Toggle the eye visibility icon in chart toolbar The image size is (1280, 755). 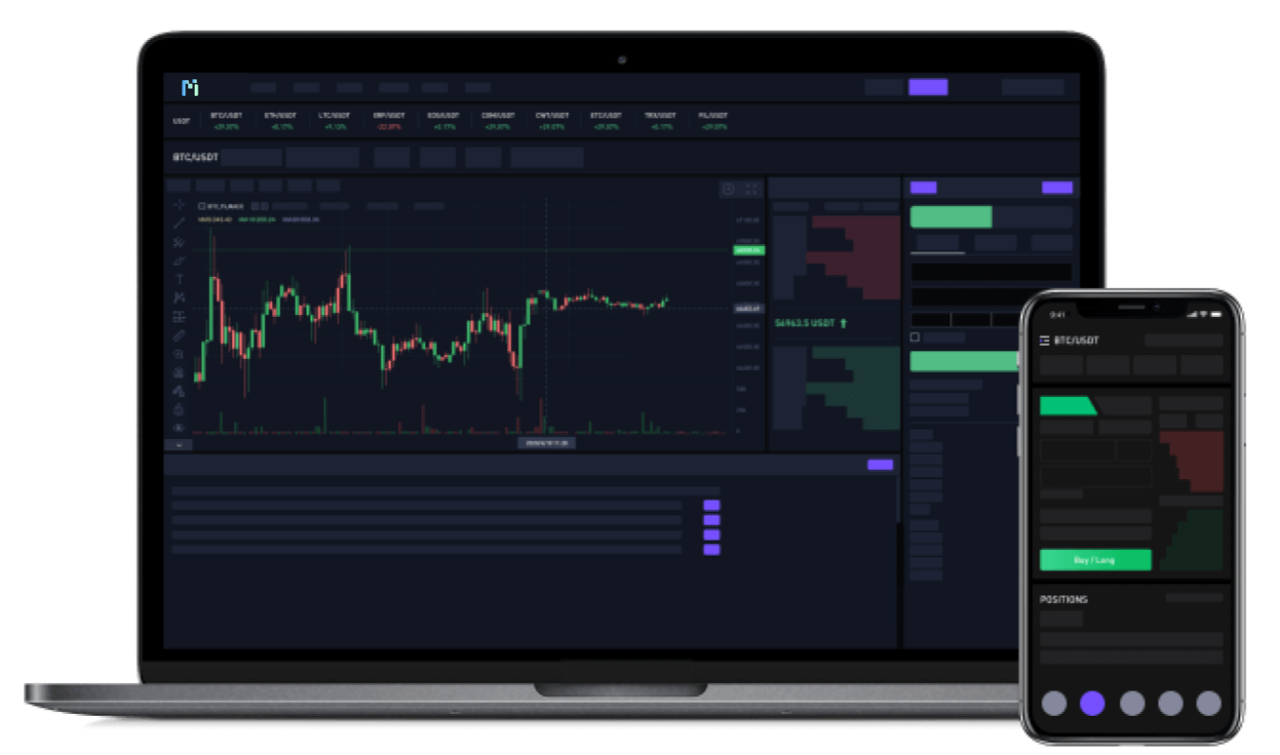coord(179,428)
